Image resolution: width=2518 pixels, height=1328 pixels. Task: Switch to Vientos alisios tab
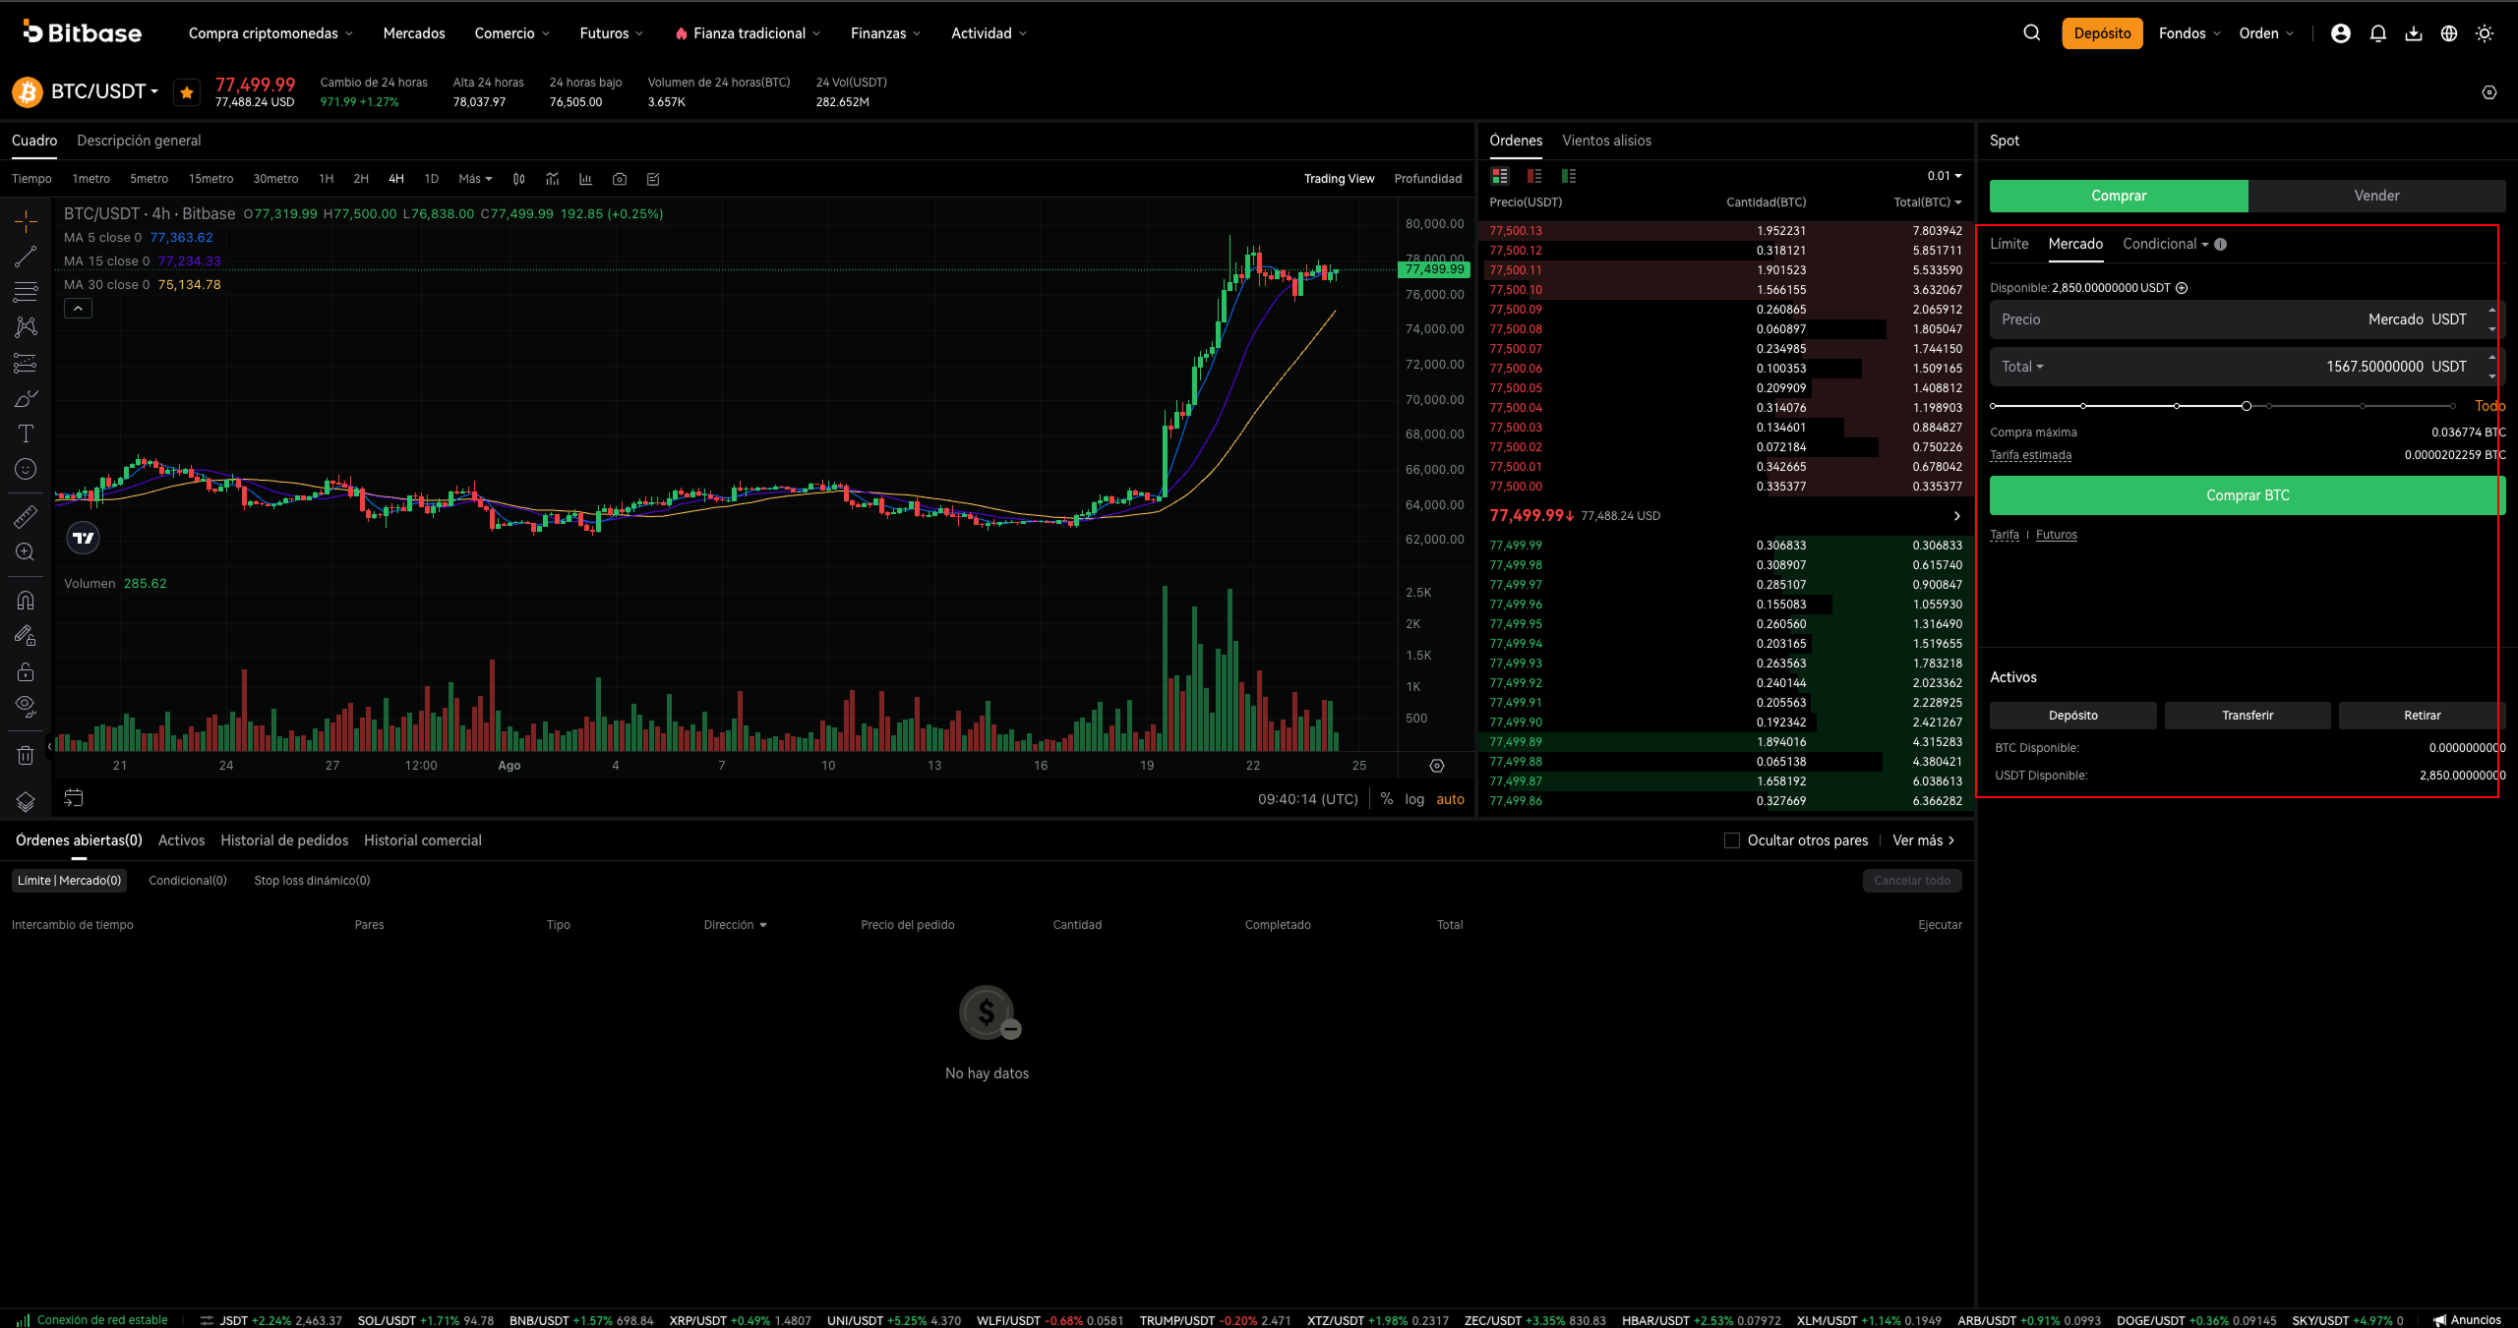(1606, 141)
